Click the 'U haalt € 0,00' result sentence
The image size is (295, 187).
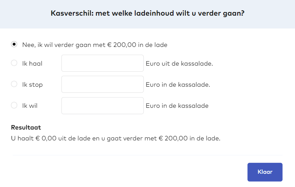pyautogui.click(x=116, y=138)
